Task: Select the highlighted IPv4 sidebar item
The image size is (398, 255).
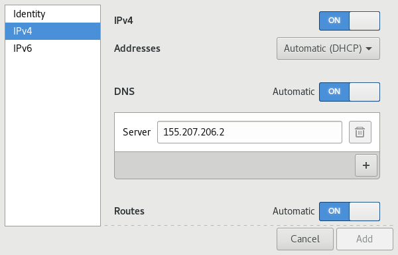Action: pos(53,31)
